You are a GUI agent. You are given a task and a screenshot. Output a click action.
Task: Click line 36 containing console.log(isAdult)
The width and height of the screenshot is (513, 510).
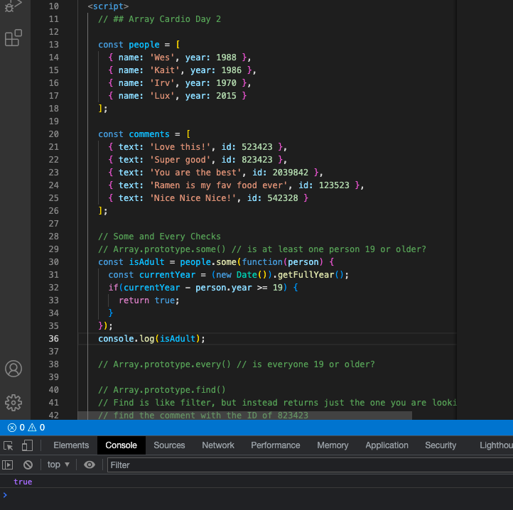pyautogui.click(x=151, y=339)
